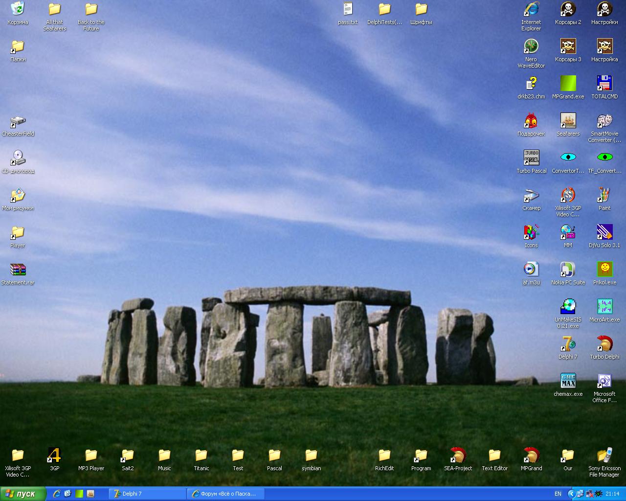Click the SmartMovie Converter icon
The image size is (626, 501).
[x=604, y=120]
